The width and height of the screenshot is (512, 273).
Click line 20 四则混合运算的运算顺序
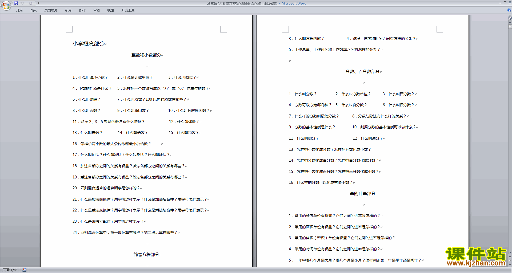pos(106,188)
